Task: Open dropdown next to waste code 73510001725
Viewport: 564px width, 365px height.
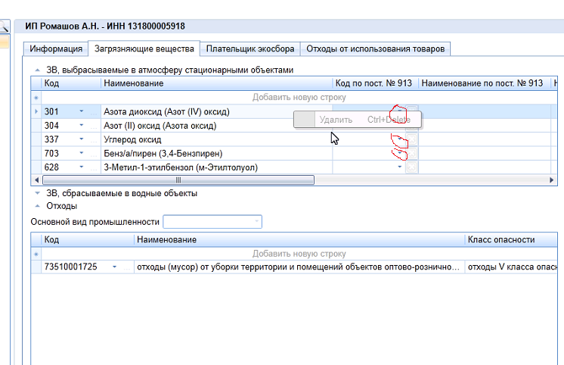Action: (115, 267)
